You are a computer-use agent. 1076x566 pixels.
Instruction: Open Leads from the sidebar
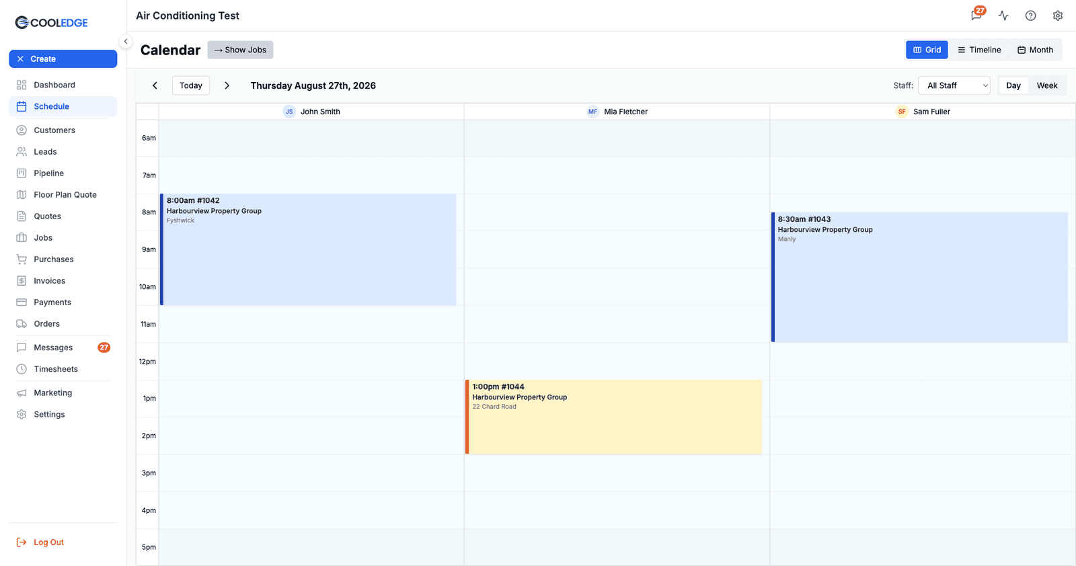tap(63, 152)
